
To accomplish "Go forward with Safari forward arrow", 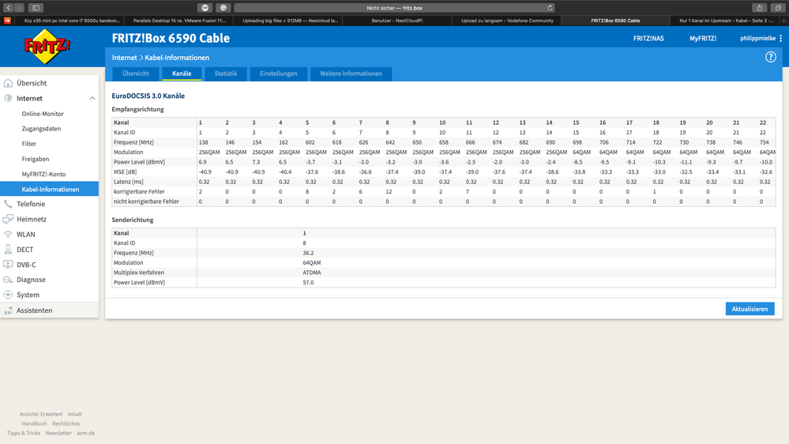I will pos(19,8).
